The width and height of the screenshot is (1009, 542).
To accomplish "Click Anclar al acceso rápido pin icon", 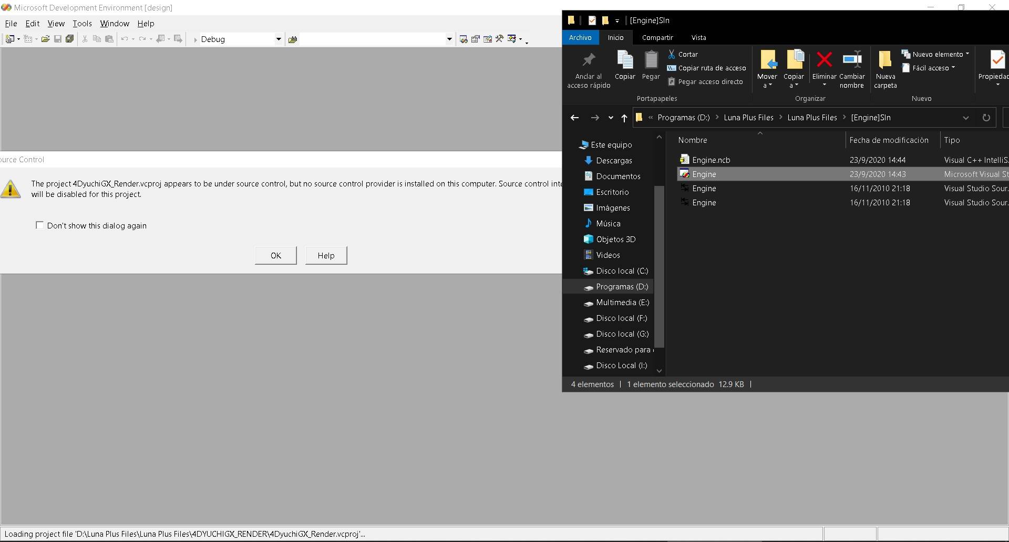I will 589,59.
